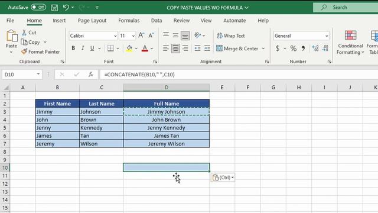Click formula bar with CONCATENATE formula
Image resolution: width=378 pixels, height=213 pixels.
coord(239,75)
